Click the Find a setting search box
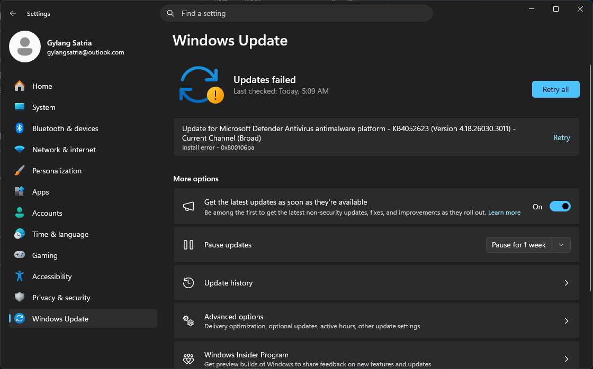 [x=296, y=13]
